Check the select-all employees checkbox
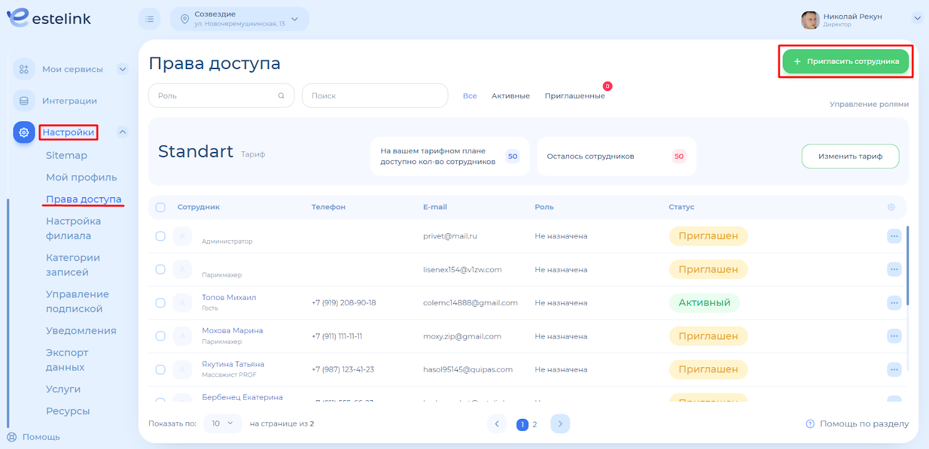The height and width of the screenshot is (449, 929). 161,207
